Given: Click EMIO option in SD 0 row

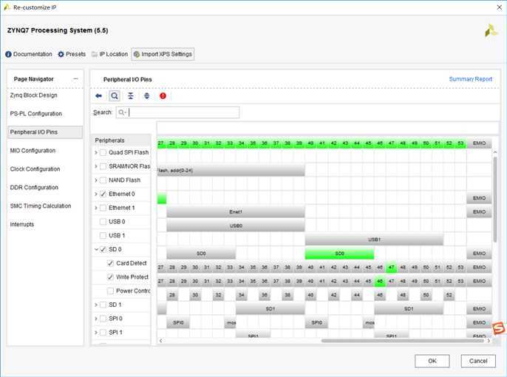Looking at the screenshot, I should click(x=479, y=254).
